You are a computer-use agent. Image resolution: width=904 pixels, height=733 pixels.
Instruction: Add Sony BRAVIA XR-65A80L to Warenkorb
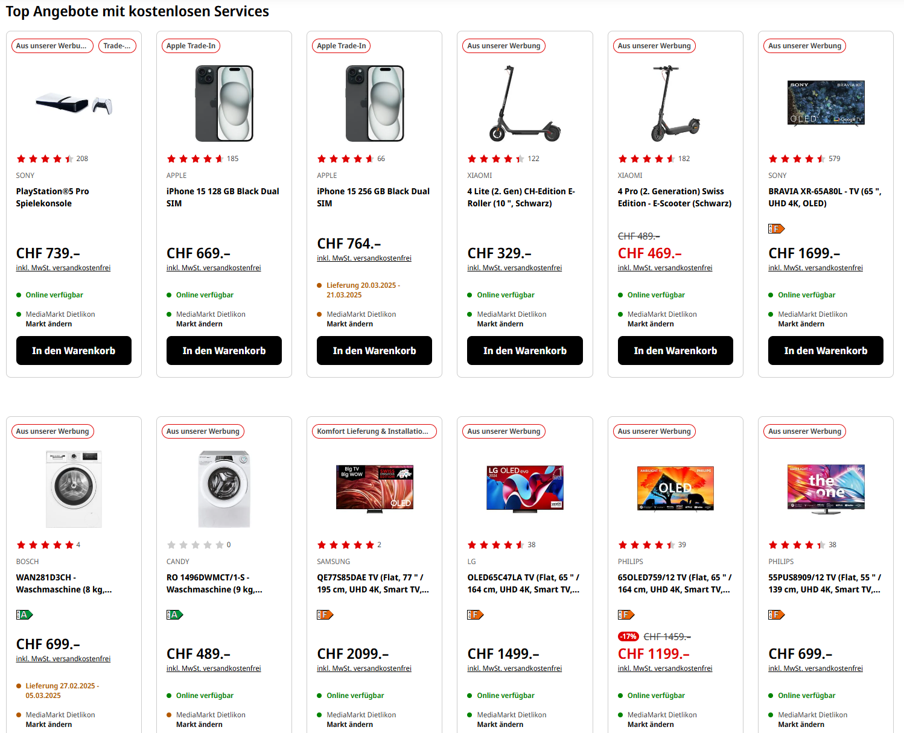click(x=826, y=351)
